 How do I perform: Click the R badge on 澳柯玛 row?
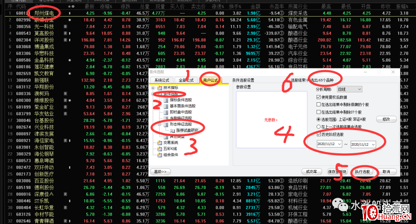click(65, 94)
